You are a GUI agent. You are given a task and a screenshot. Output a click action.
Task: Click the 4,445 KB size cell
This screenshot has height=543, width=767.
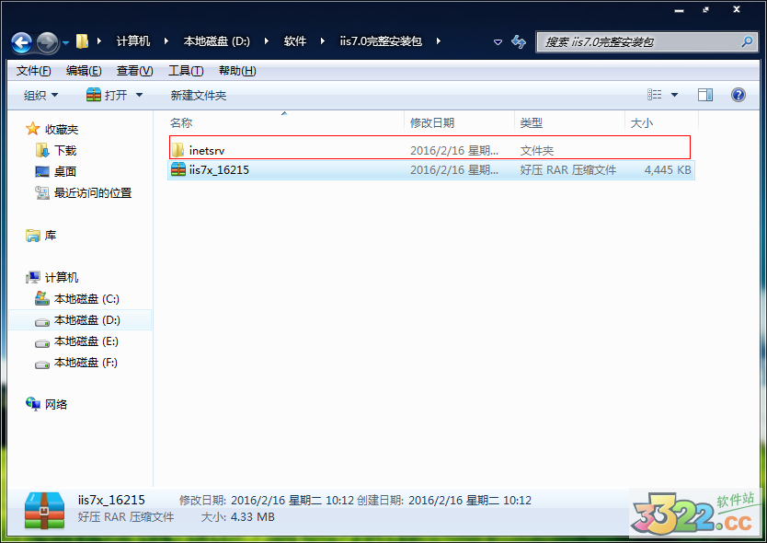667,170
